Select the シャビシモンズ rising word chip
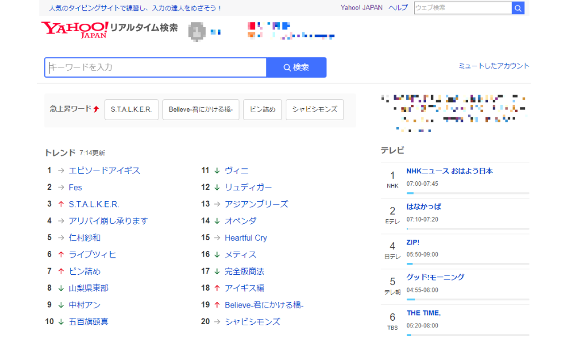The width and height of the screenshot is (568, 340). click(315, 109)
